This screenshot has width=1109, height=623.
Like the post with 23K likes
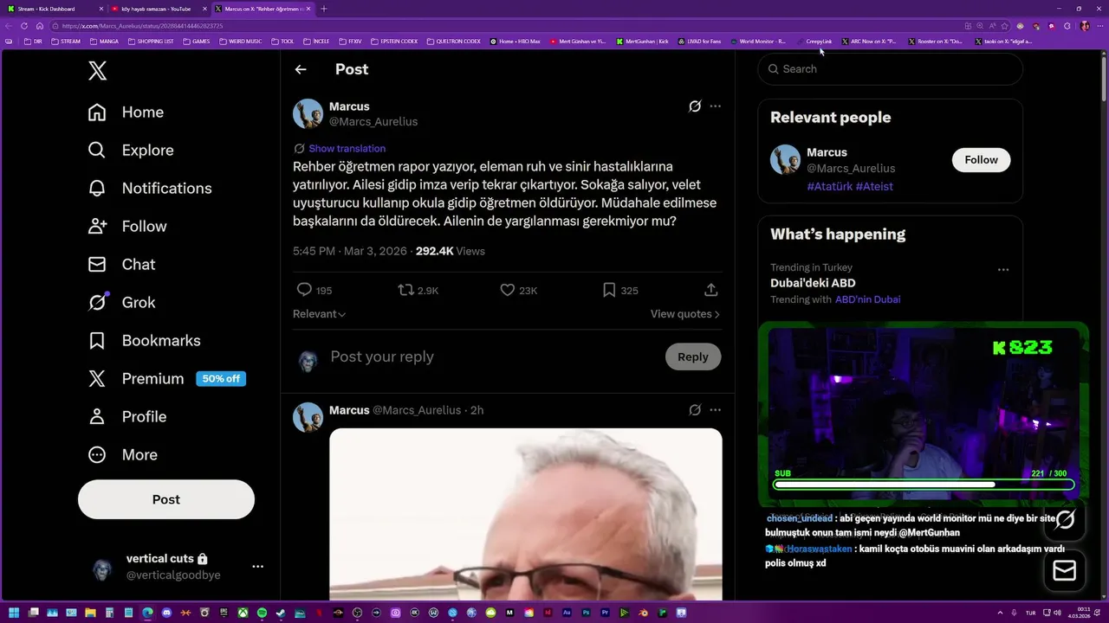coord(508,290)
